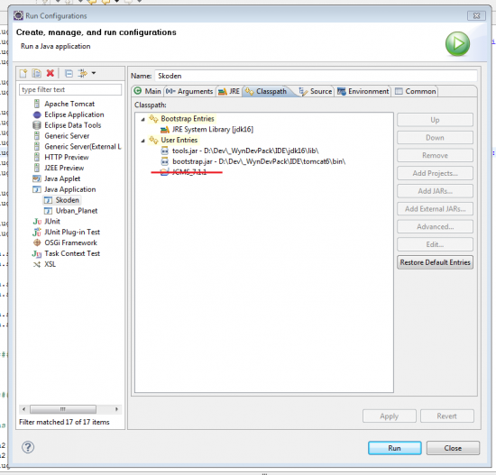Click the Duplicate launch configuration icon
This screenshot has width=496, height=475.
tap(37, 74)
